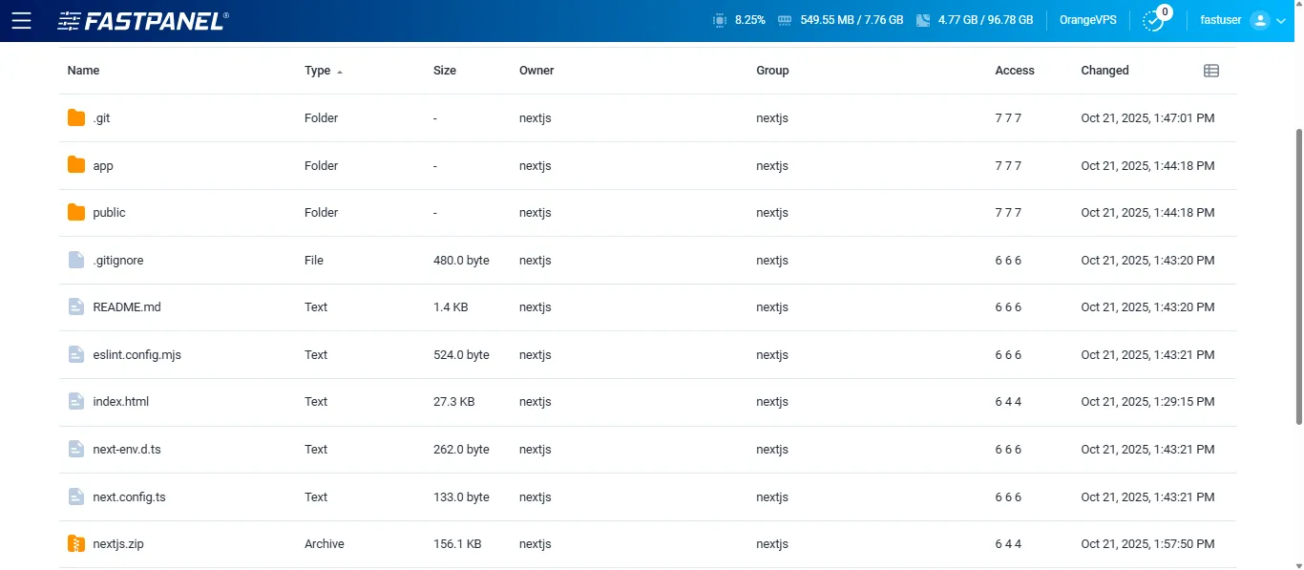Sort the list by Name header
The width and height of the screenshot is (1304, 570).
coord(83,71)
